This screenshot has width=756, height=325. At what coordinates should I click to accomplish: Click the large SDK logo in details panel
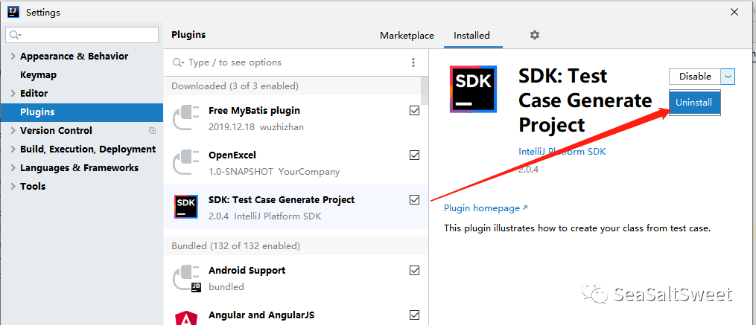[x=473, y=89]
